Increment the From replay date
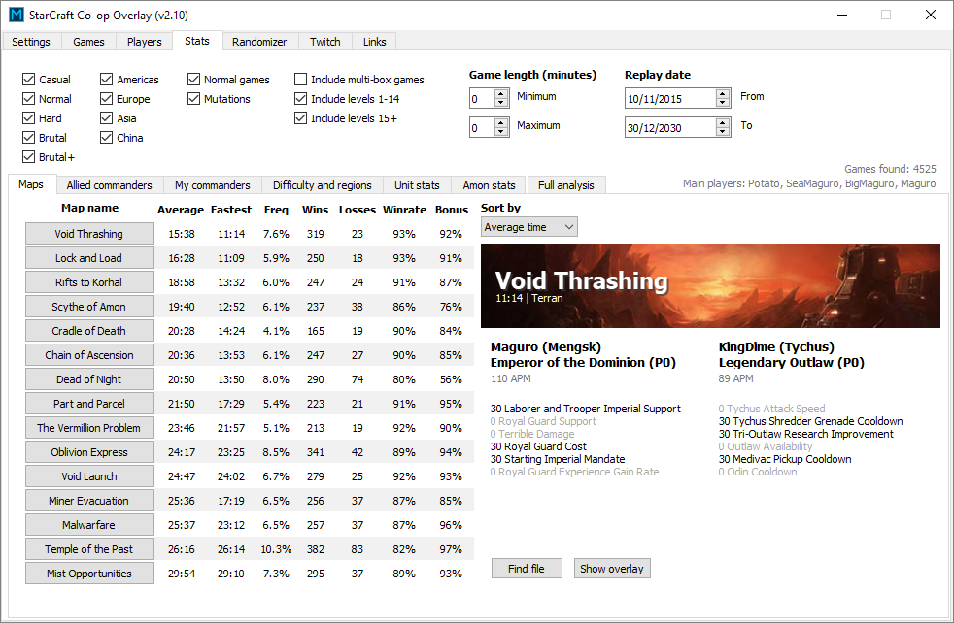Viewport: 954px width, 623px height. tap(723, 93)
